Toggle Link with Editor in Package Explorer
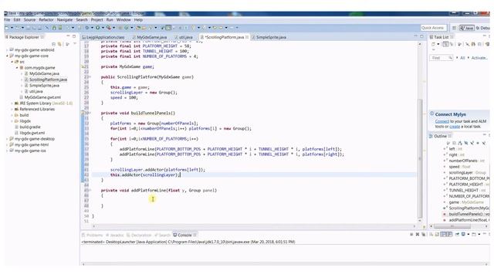Image resolution: width=494 pixels, height=278 pixels. click(x=59, y=44)
